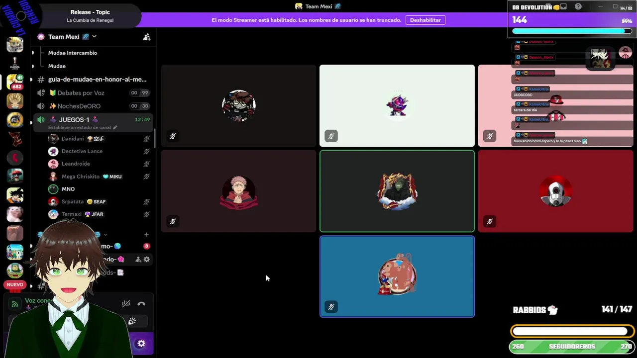Click the cyan DB Devolution progress bar
Screen dimensions: 637x358
click(572, 31)
